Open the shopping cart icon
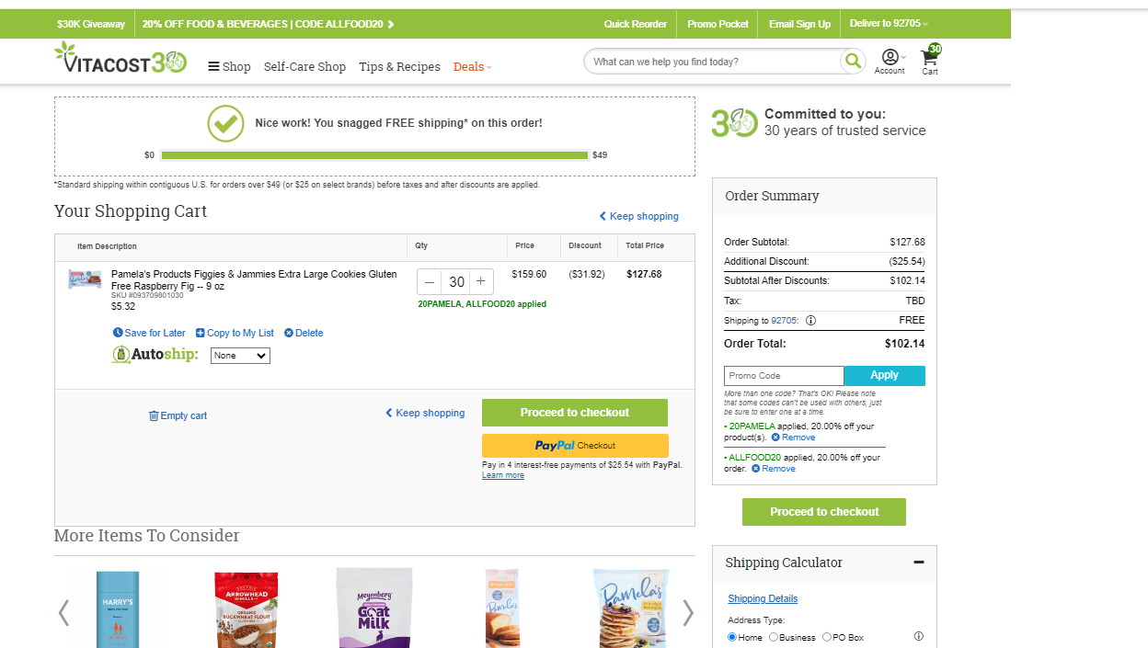 click(931, 60)
